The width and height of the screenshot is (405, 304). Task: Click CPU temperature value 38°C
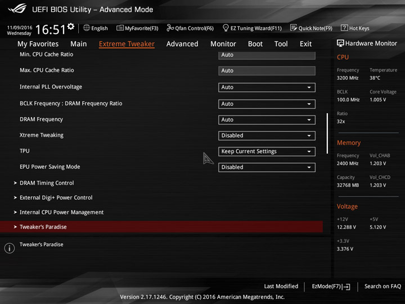[x=375, y=78]
